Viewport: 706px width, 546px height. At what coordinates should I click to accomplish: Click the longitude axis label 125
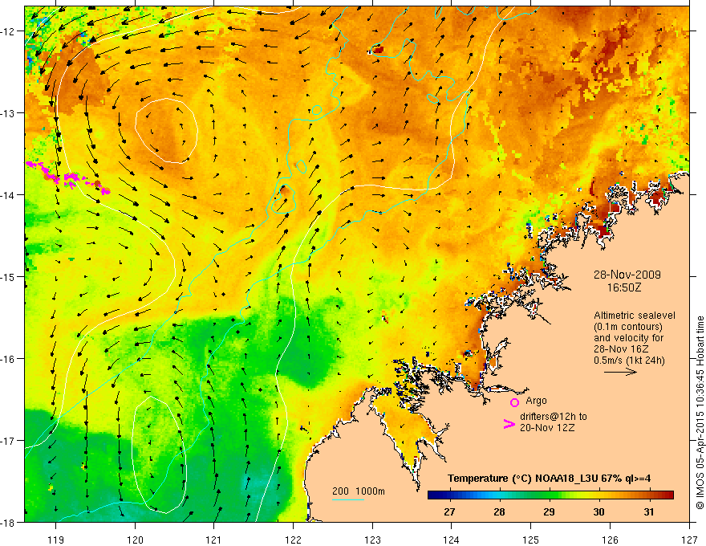click(x=531, y=540)
